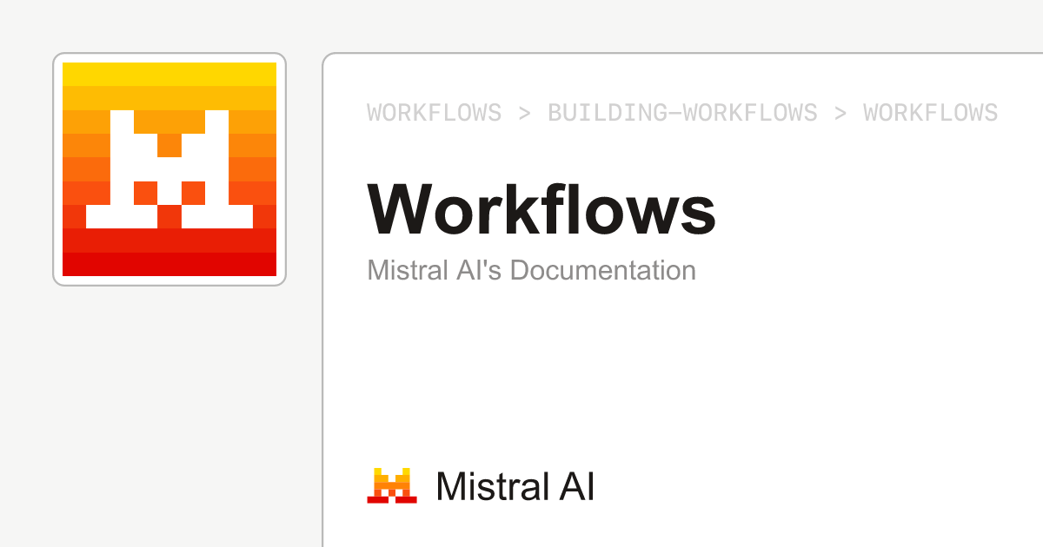
Task: Select the first WORKFLOWS breadcrumb
Action: (435, 113)
